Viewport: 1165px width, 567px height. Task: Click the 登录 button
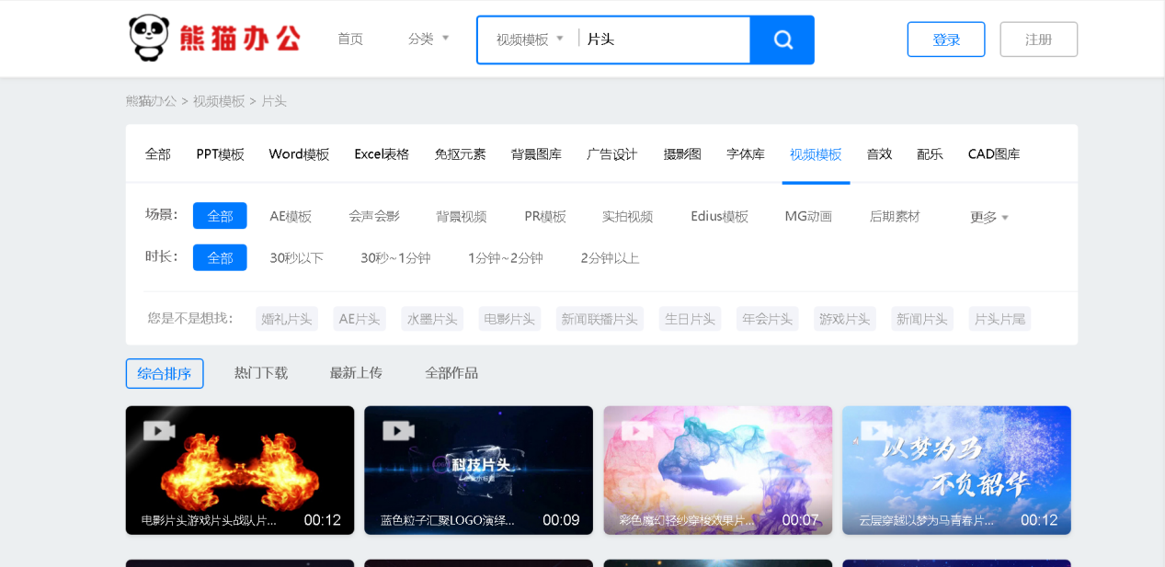(945, 39)
